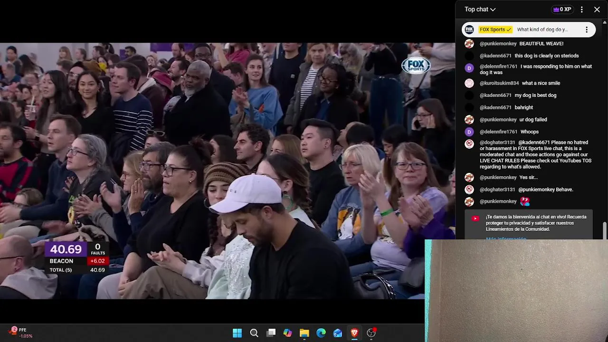Open the PFE stock widget in the taskbar
608x342 pixels.
point(20,332)
